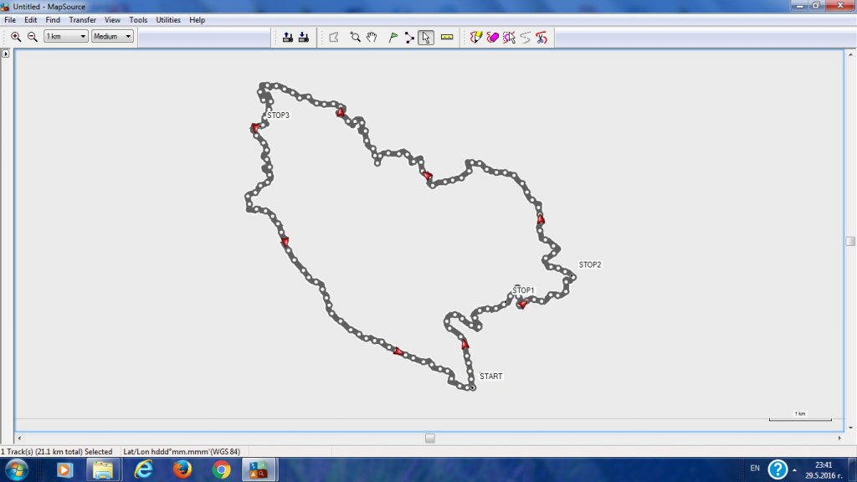Viewport: 857px width, 482px height.
Task: Click the Zoom Out magnifier icon
Action: (32, 37)
